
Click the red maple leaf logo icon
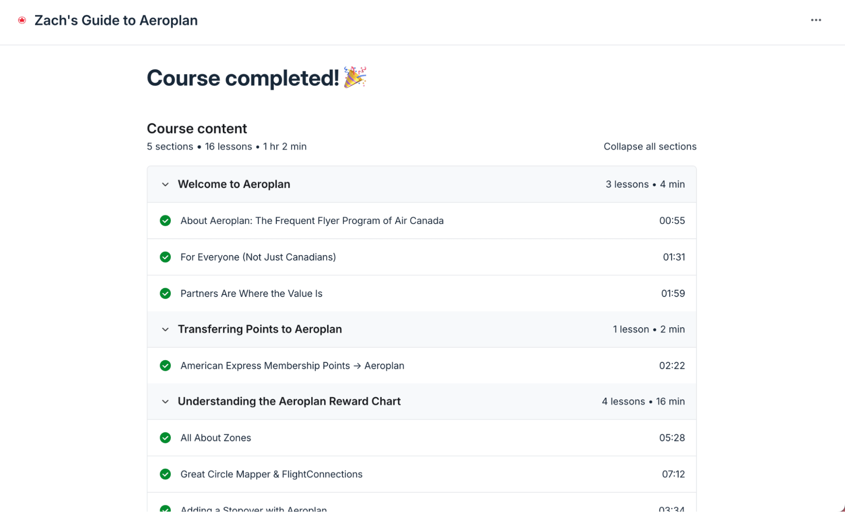(22, 20)
